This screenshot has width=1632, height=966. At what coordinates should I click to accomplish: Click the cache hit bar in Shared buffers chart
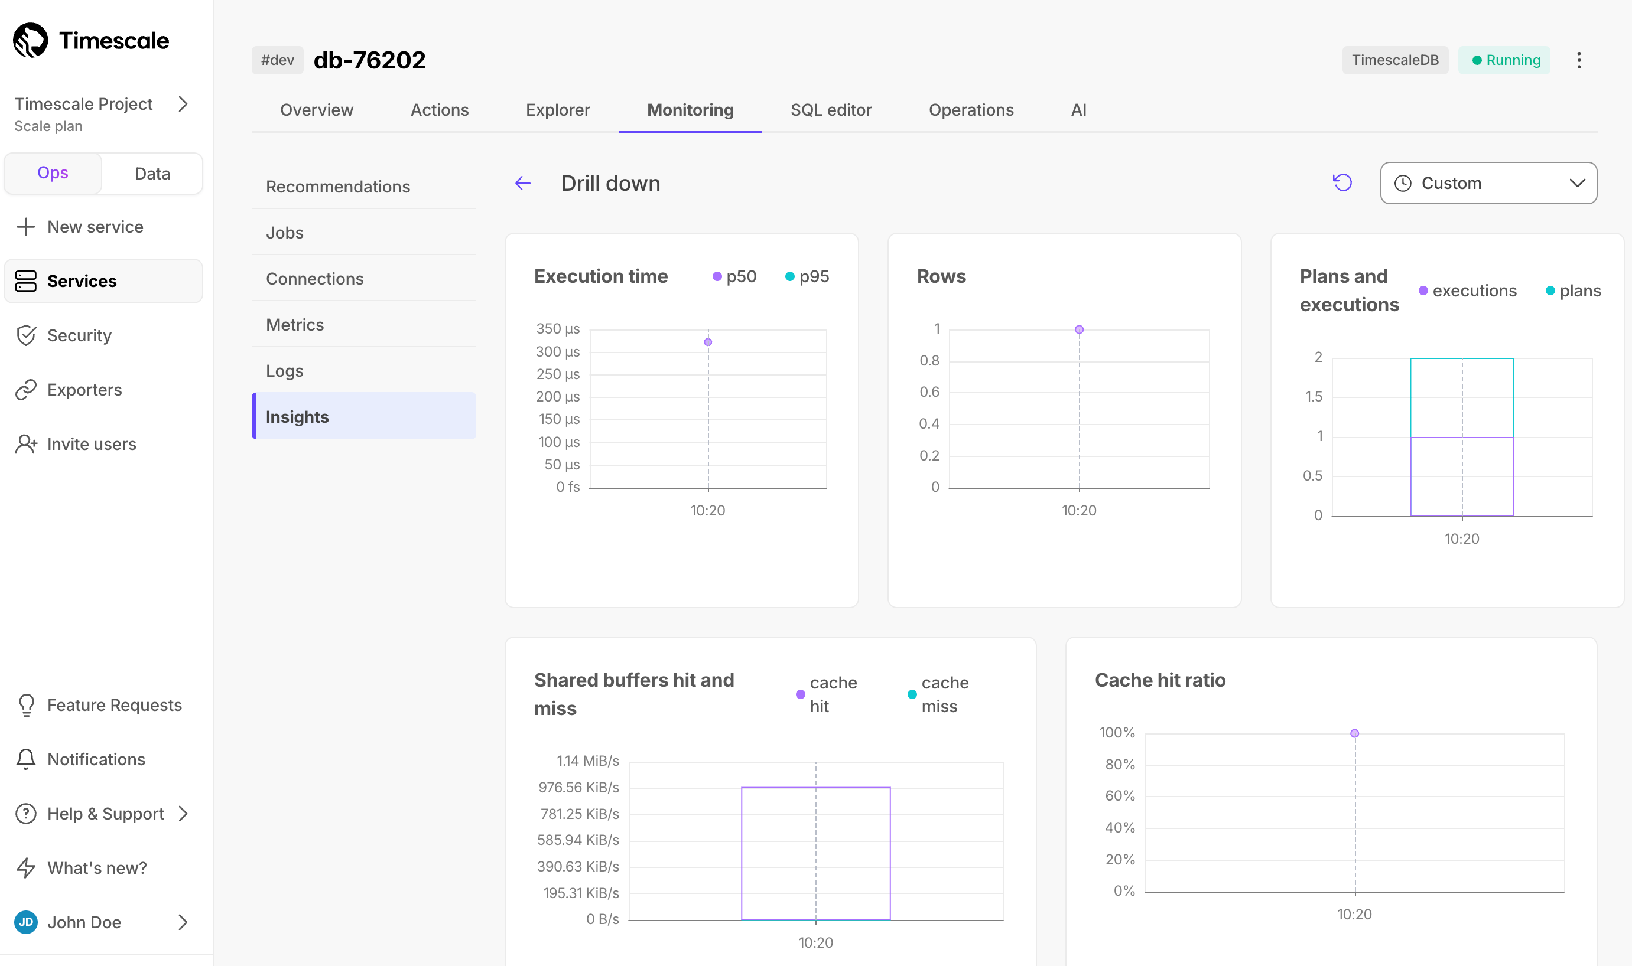click(815, 853)
